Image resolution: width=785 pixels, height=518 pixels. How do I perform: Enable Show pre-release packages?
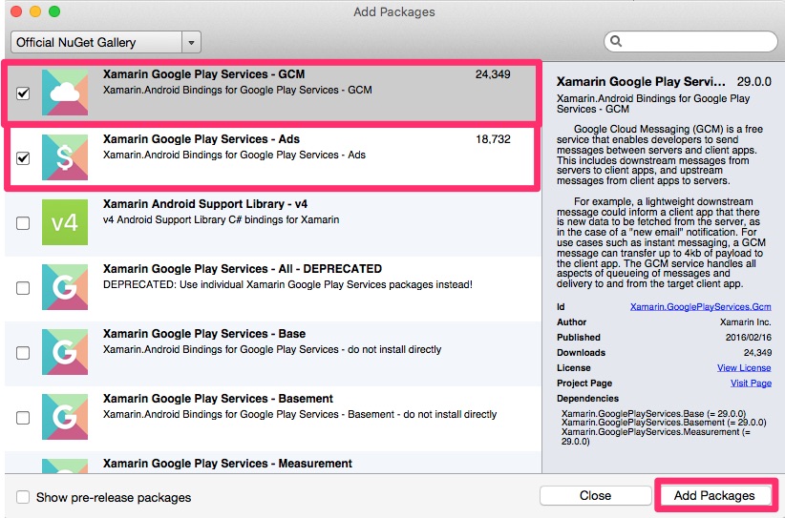tap(23, 497)
